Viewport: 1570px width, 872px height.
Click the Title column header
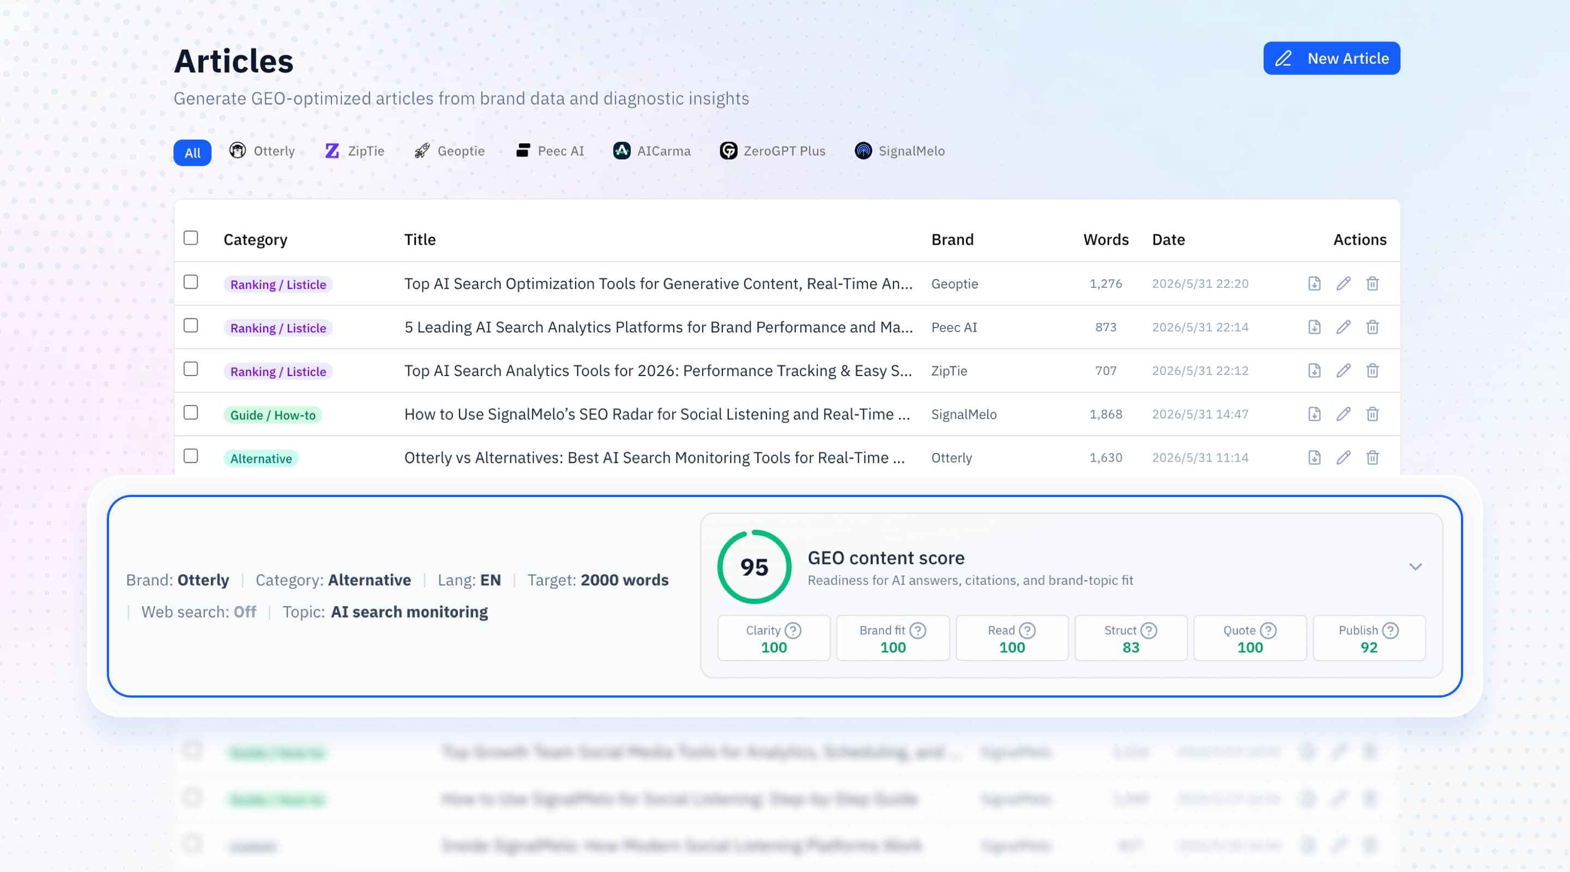point(420,239)
